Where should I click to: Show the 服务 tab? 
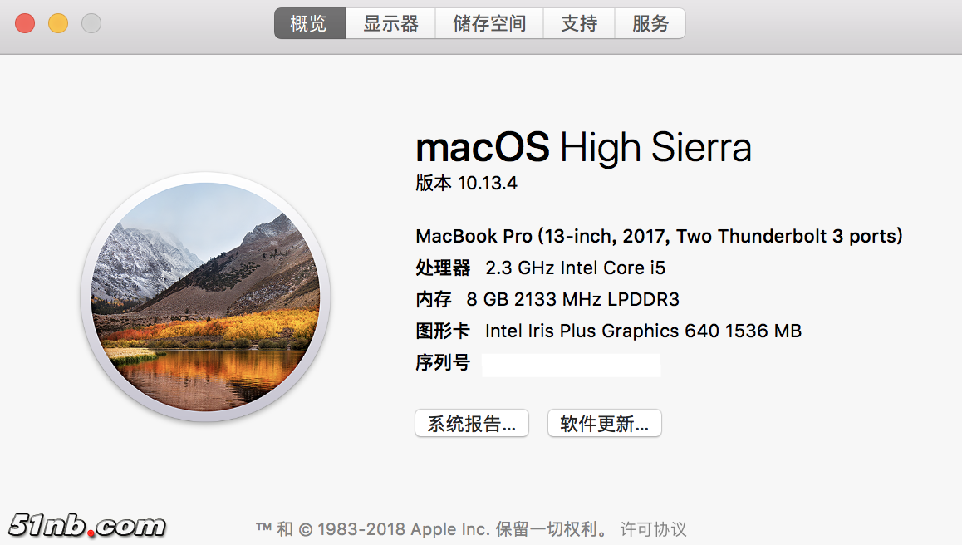(x=650, y=24)
